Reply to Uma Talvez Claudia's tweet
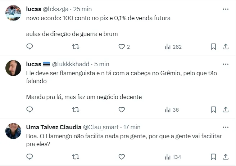 point(30,157)
